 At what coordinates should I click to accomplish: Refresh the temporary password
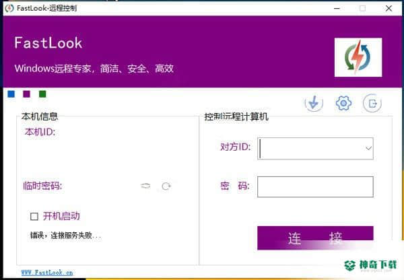[x=166, y=186]
